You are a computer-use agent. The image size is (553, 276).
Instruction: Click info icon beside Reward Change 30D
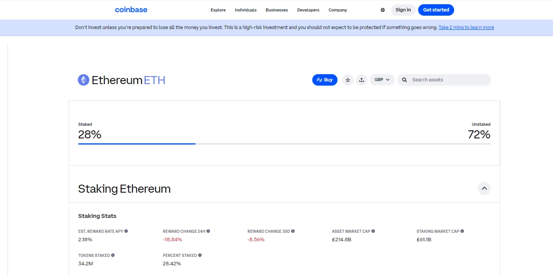coord(293,231)
